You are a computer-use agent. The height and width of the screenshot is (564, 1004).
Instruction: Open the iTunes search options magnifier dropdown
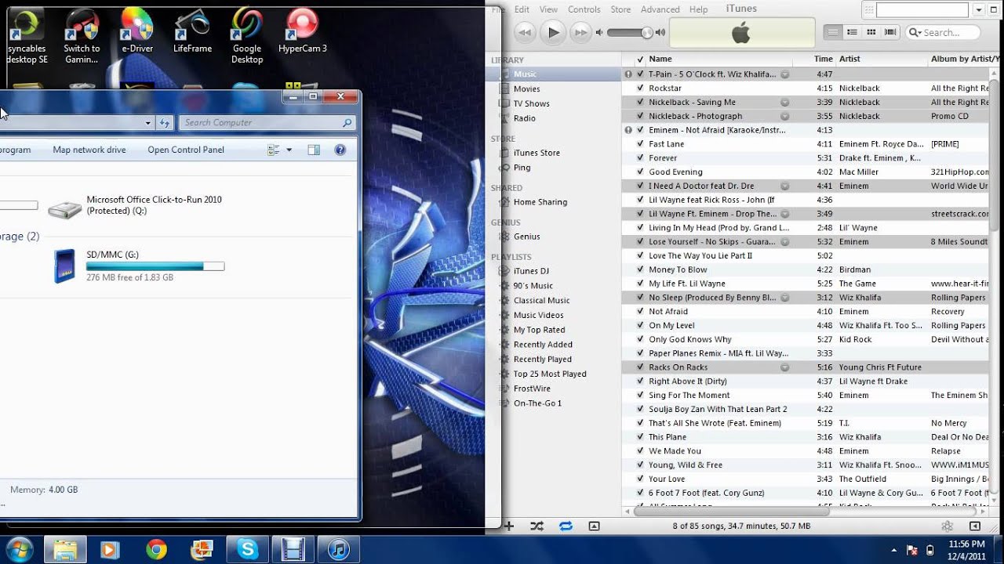[x=914, y=32]
